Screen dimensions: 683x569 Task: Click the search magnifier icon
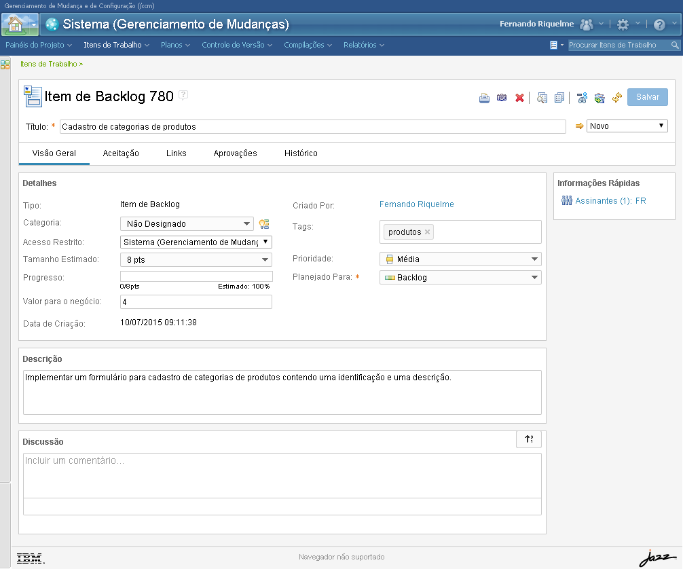[x=675, y=45]
